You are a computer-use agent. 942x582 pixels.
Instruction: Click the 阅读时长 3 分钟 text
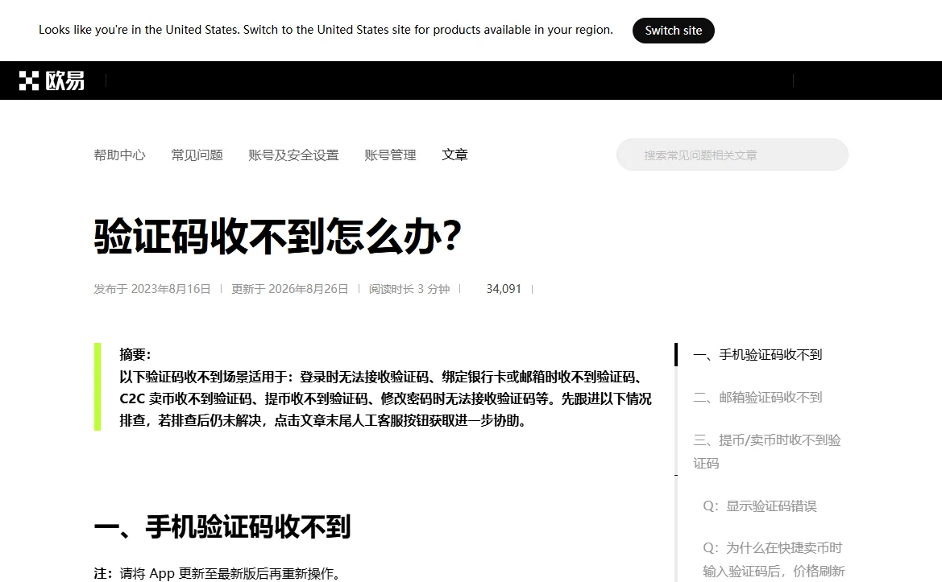point(409,289)
